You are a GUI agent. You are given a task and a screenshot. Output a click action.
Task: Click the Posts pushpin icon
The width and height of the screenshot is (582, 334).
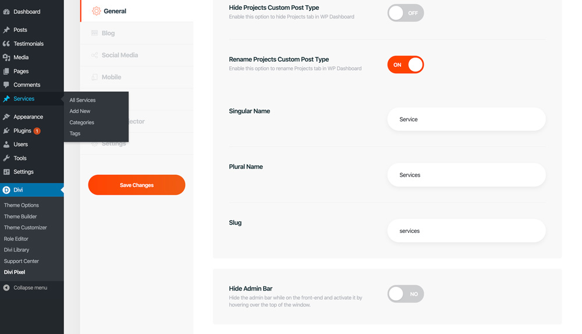tap(6, 30)
